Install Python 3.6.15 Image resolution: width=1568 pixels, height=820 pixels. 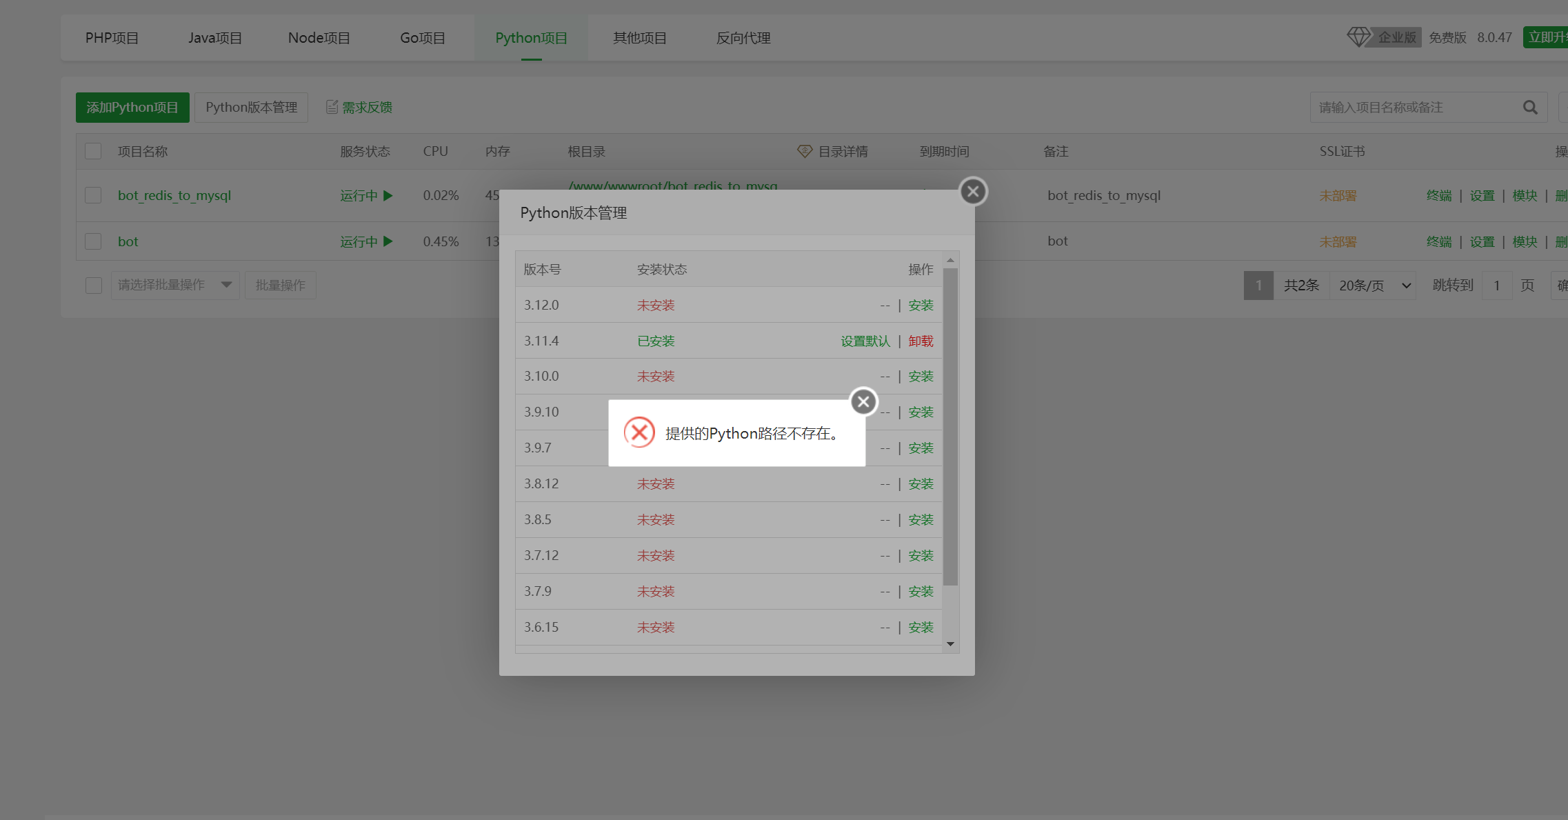(x=921, y=627)
